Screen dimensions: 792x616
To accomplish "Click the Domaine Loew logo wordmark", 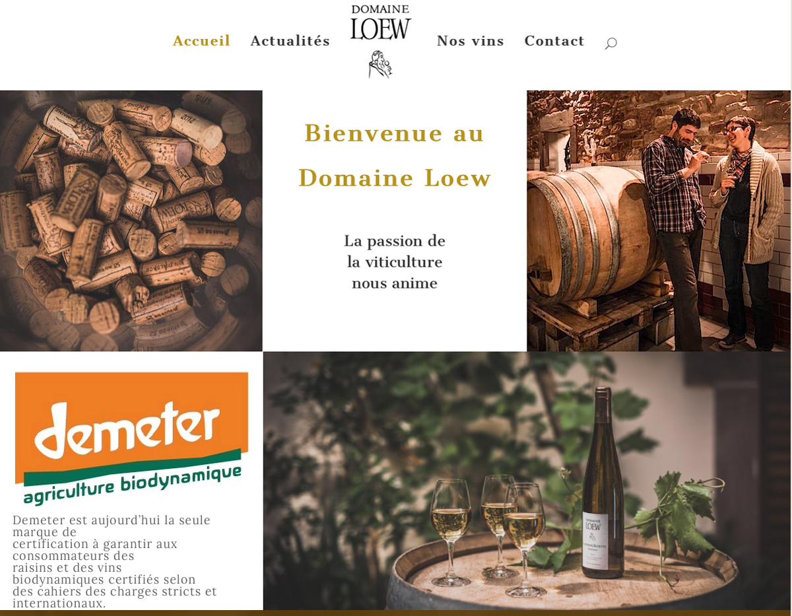I will 380,23.
